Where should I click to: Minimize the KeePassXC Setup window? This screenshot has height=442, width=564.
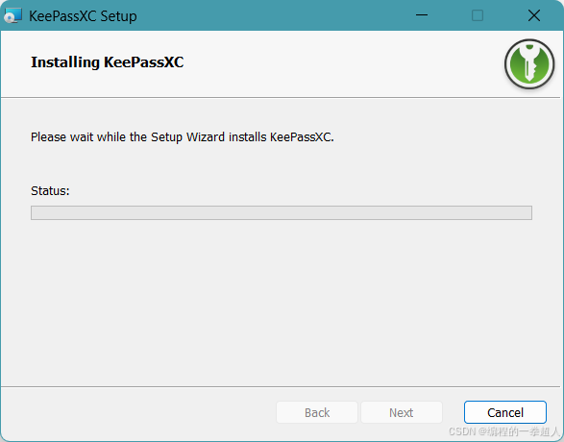(422, 15)
